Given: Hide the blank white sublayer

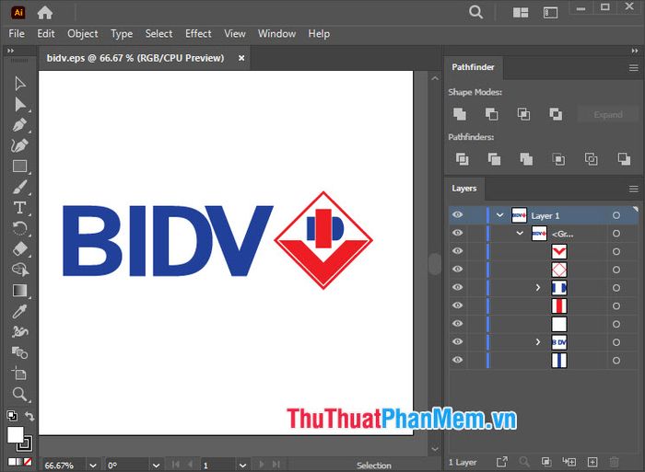Looking at the screenshot, I should click(457, 323).
